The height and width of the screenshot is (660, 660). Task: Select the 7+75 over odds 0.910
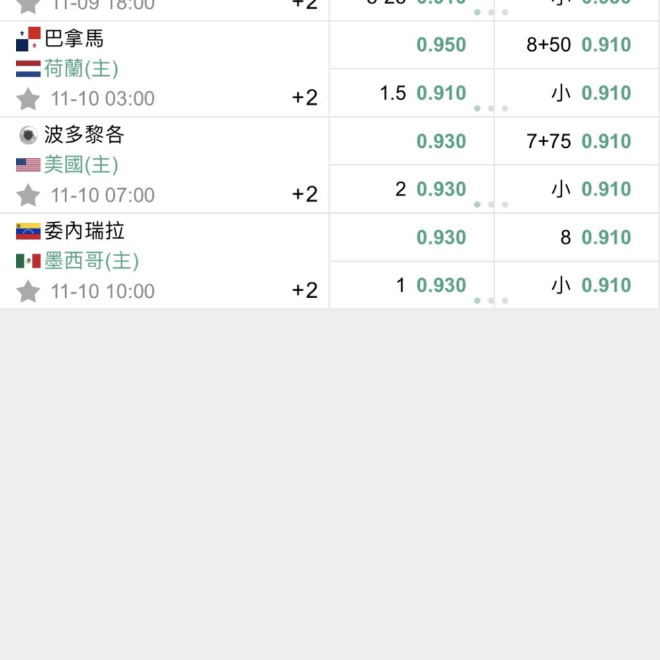click(576, 141)
